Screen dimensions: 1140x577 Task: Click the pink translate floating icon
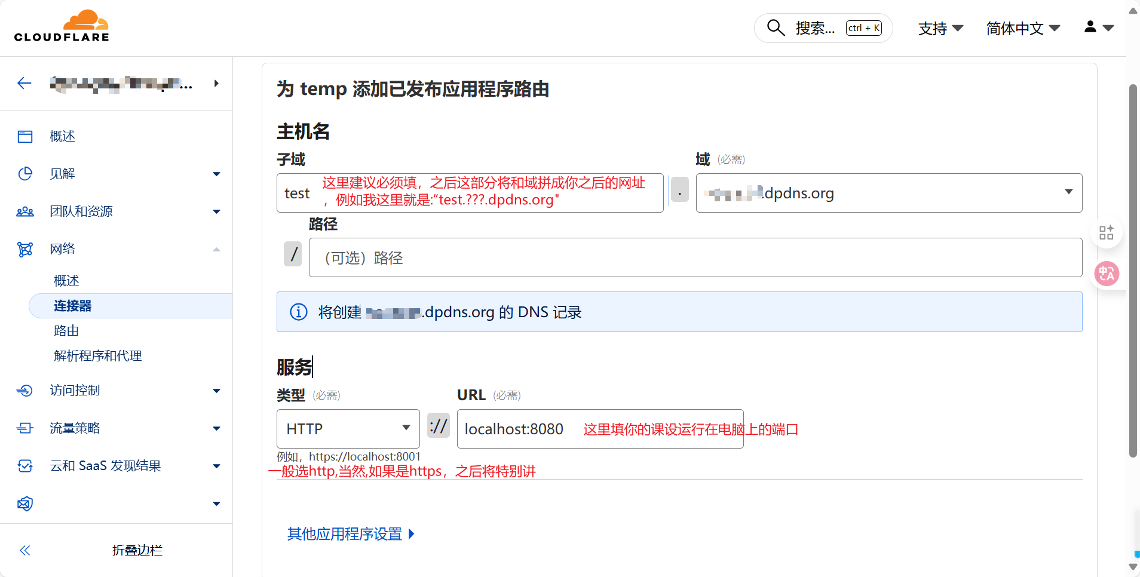[1107, 274]
